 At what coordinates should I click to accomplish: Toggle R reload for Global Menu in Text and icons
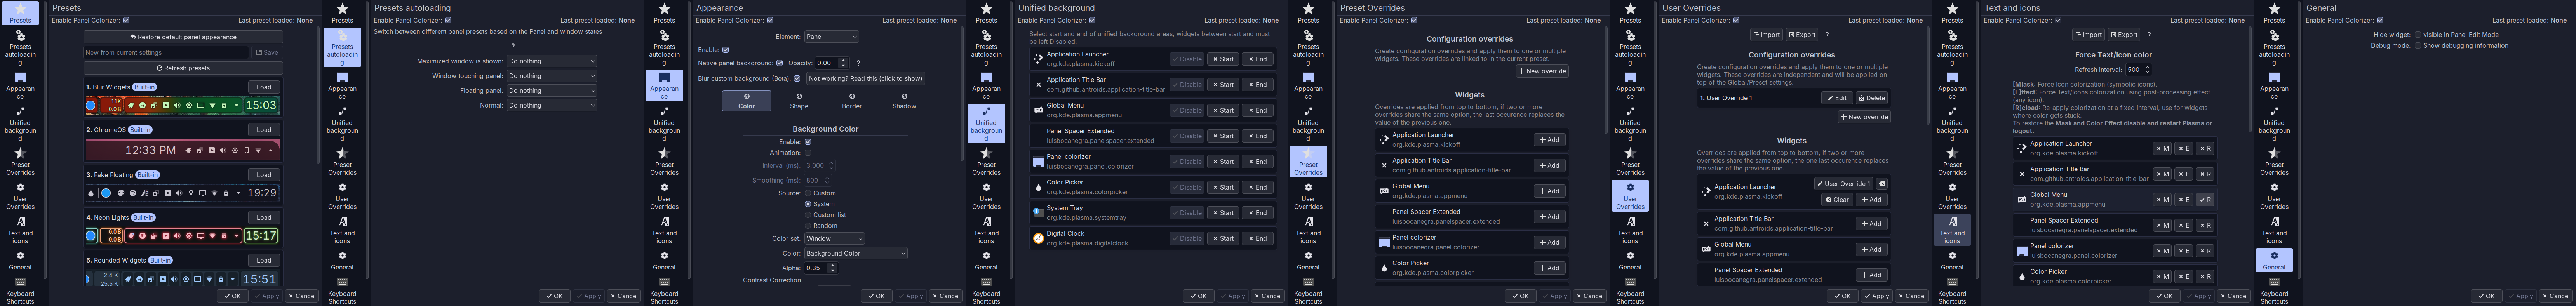(2205, 200)
